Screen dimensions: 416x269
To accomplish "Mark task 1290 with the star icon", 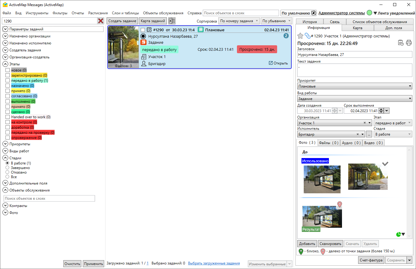I will [300, 36].
